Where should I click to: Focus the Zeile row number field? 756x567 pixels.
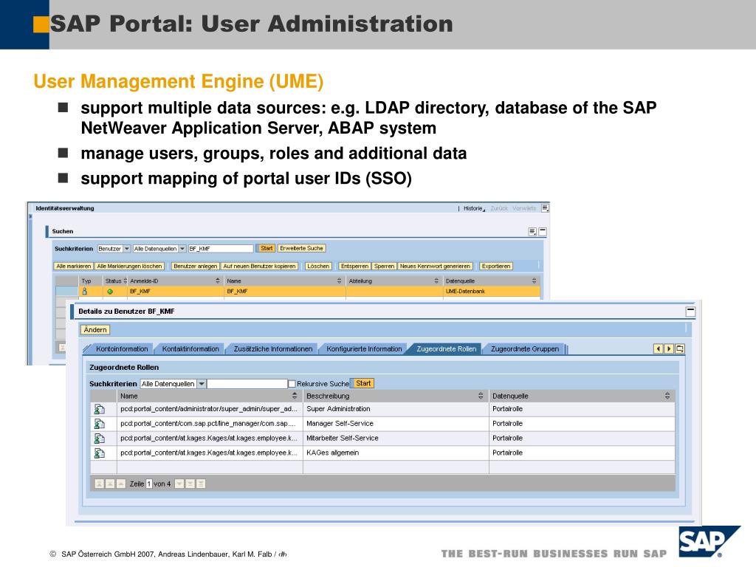click(149, 484)
